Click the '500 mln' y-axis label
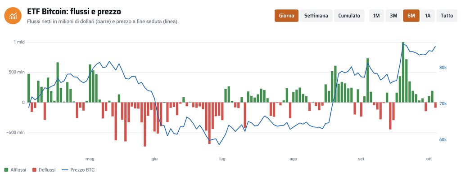 click(17, 72)
